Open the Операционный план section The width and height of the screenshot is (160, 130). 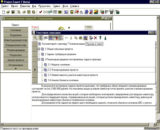pyautogui.click(x=16, y=45)
